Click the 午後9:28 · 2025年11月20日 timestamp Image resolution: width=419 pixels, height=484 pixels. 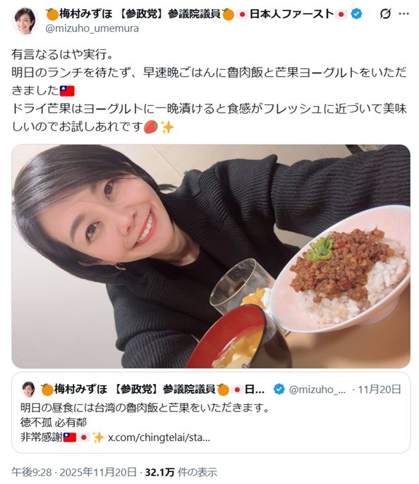tap(74, 472)
